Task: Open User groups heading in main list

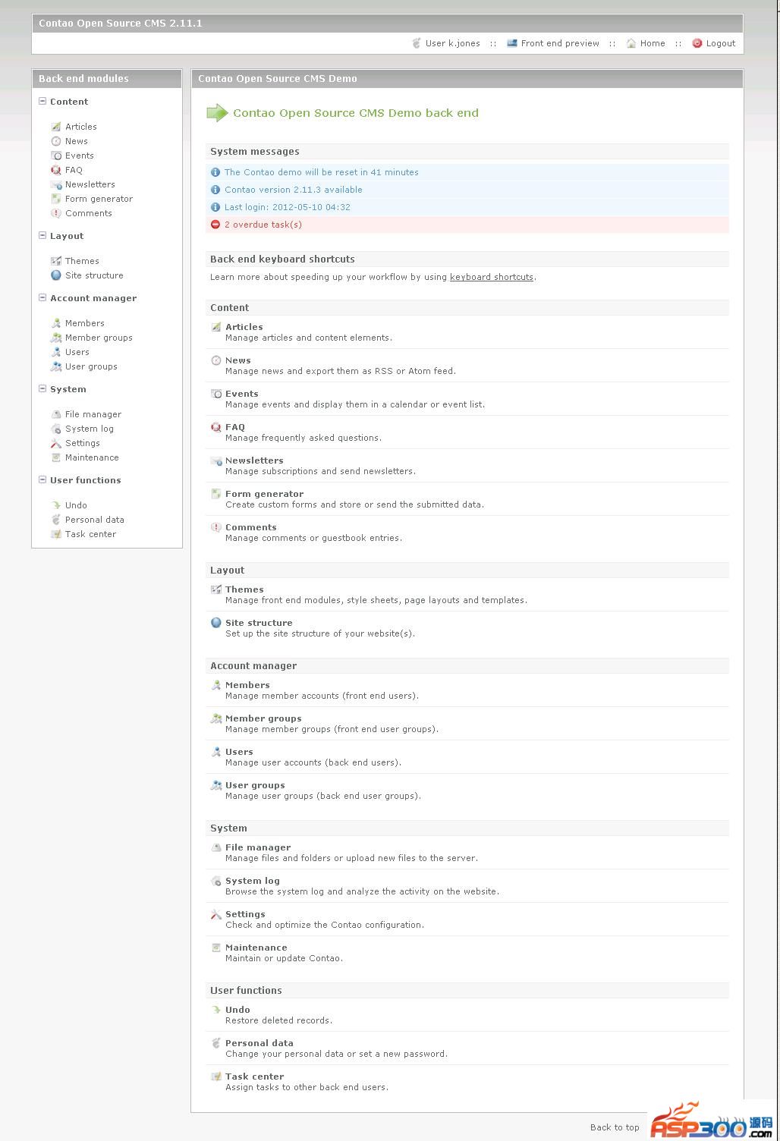Action: 255,785
